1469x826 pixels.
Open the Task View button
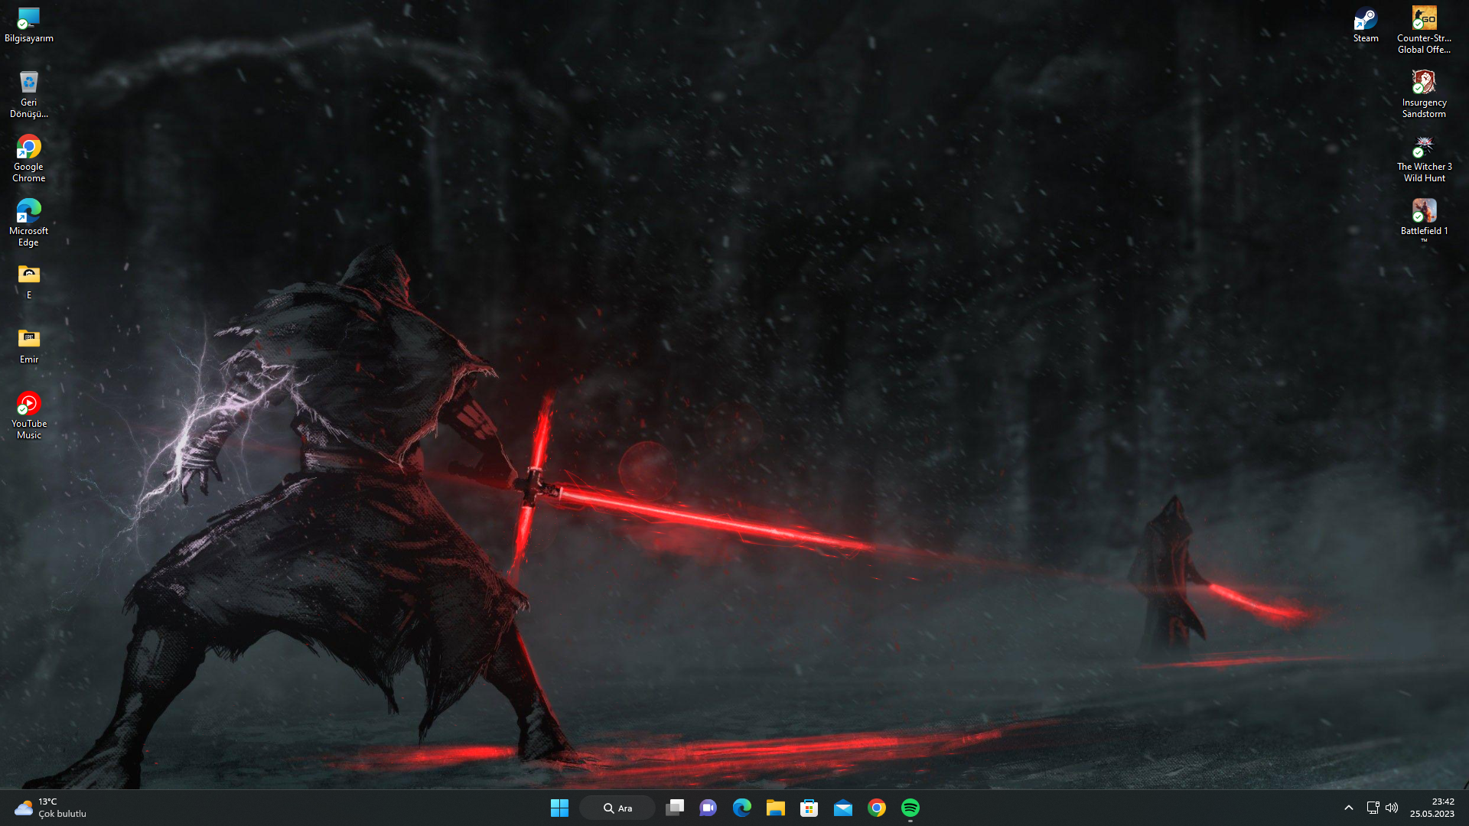point(674,808)
